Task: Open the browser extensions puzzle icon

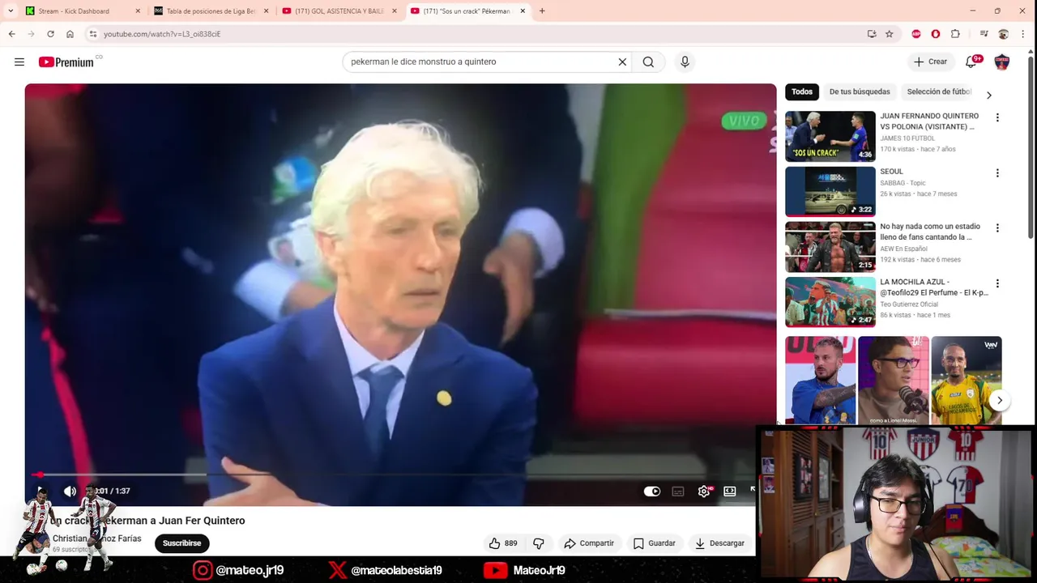Action: (x=955, y=34)
